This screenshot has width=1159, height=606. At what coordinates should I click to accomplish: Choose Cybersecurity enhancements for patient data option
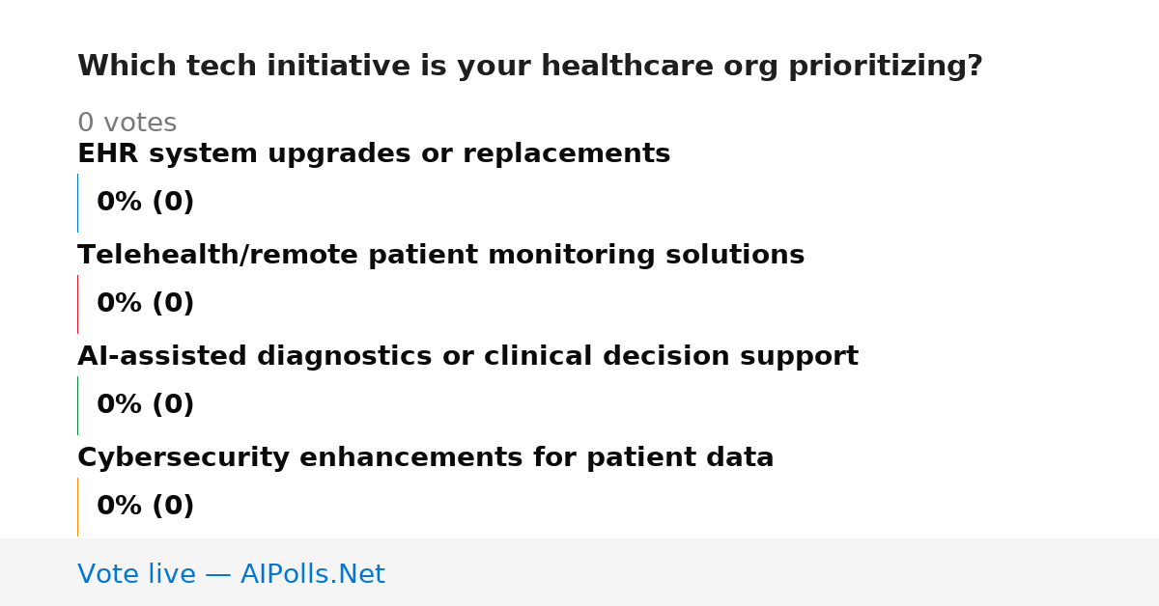426,458
